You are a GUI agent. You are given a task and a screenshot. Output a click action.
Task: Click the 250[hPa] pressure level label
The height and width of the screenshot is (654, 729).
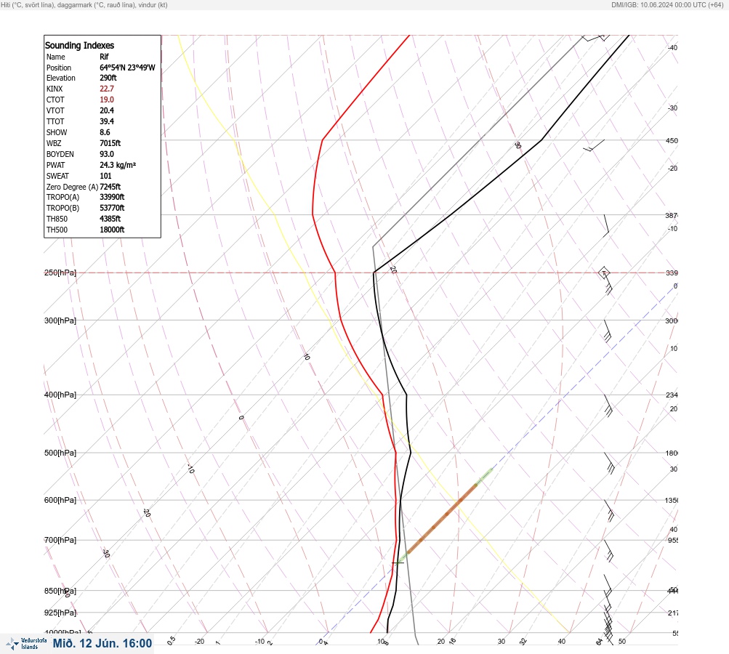point(60,272)
